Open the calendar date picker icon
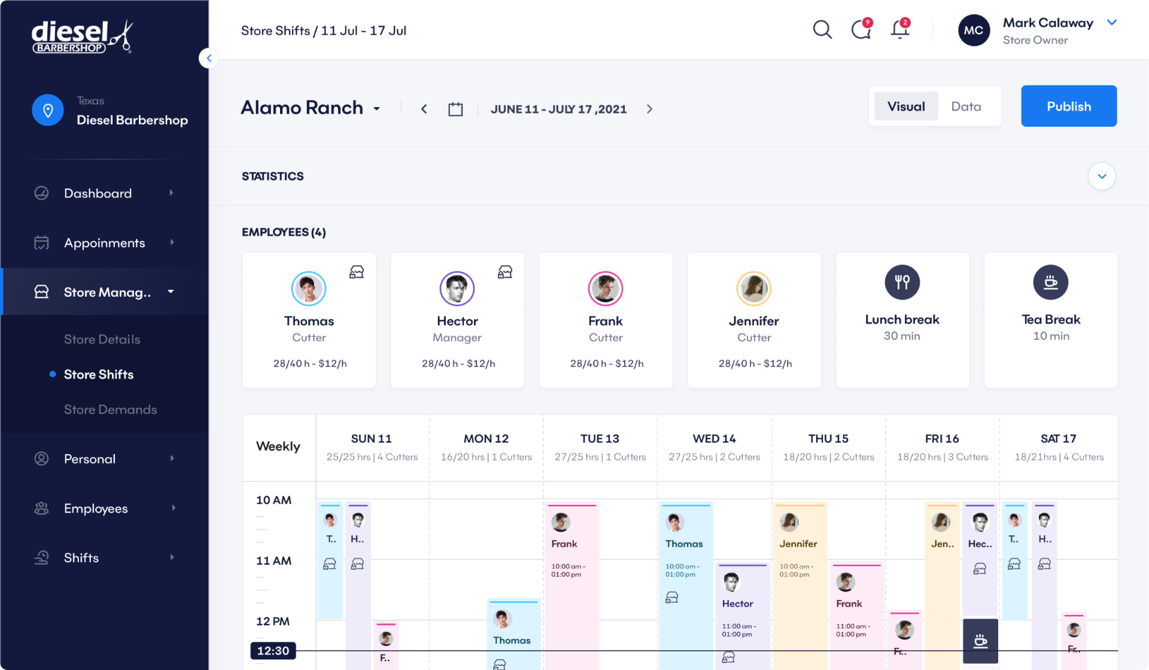Image resolution: width=1149 pixels, height=670 pixels. pyautogui.click(x=455, y=109)
